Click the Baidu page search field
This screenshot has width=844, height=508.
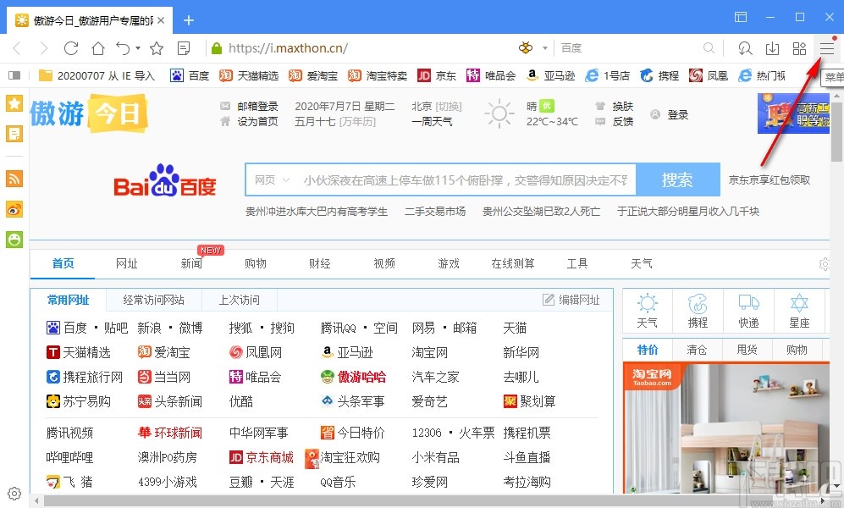pos(466,179)
